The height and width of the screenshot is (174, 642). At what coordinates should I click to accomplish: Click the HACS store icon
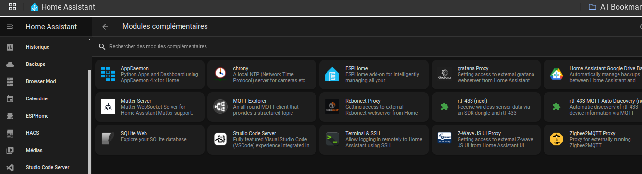point(10,133)
